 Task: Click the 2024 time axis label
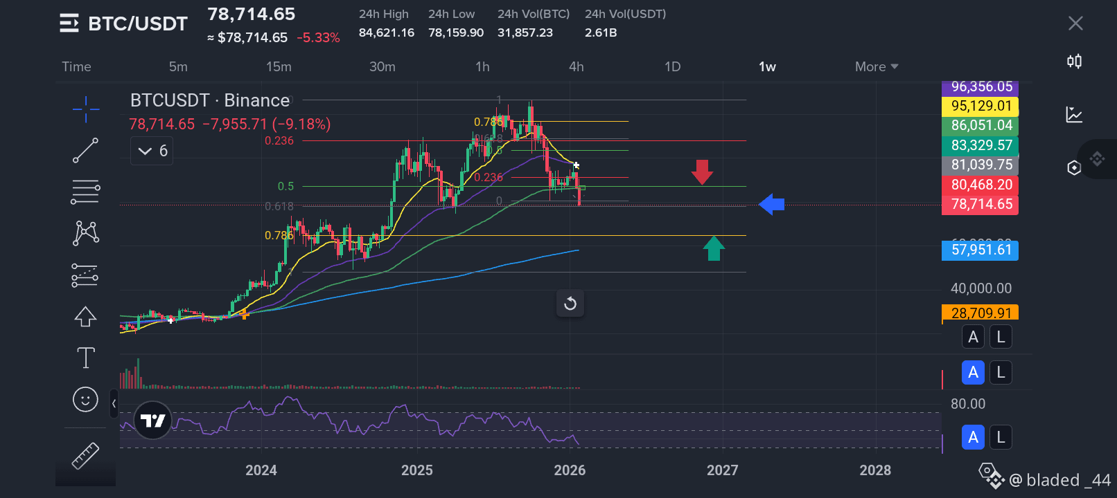(261, 470)
